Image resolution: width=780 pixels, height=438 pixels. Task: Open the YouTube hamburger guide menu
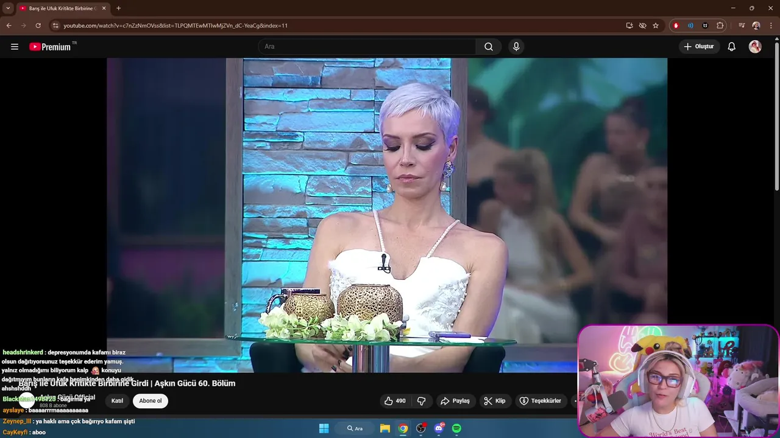[x=15, y=47]
